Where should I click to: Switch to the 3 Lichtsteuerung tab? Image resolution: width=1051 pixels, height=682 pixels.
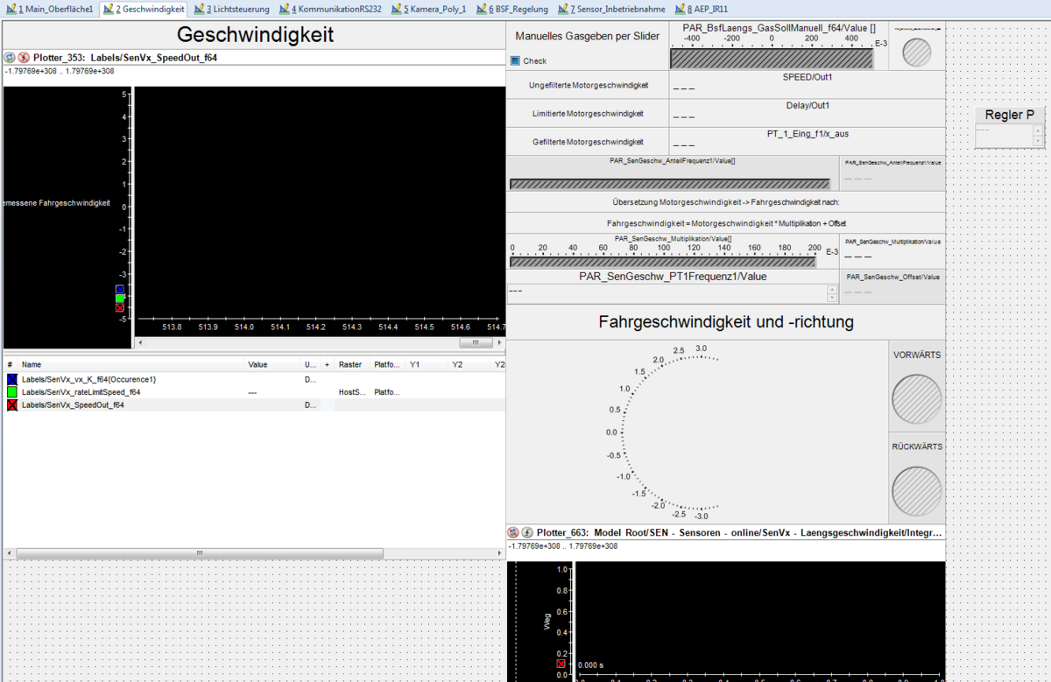[232, 9]
